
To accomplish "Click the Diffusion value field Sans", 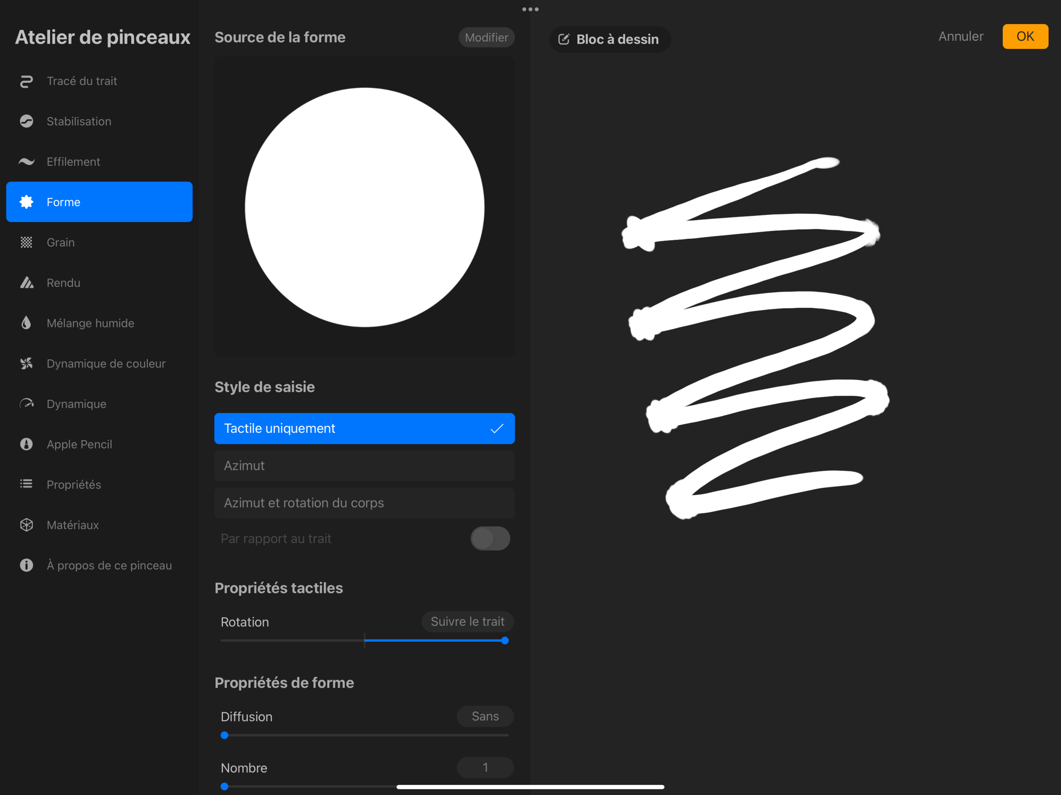I will 485,717.
